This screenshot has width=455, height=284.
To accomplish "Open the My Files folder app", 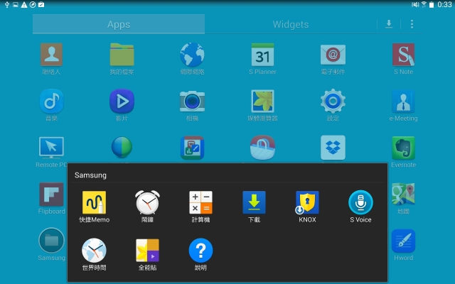I will pos(122,55).
